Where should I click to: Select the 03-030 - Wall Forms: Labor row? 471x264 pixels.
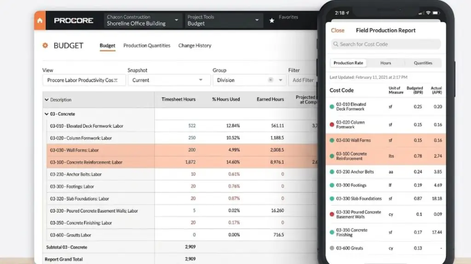[x=182, y=150]
